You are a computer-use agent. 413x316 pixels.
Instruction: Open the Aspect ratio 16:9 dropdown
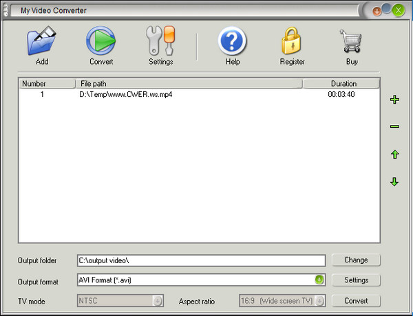point(319,301)
